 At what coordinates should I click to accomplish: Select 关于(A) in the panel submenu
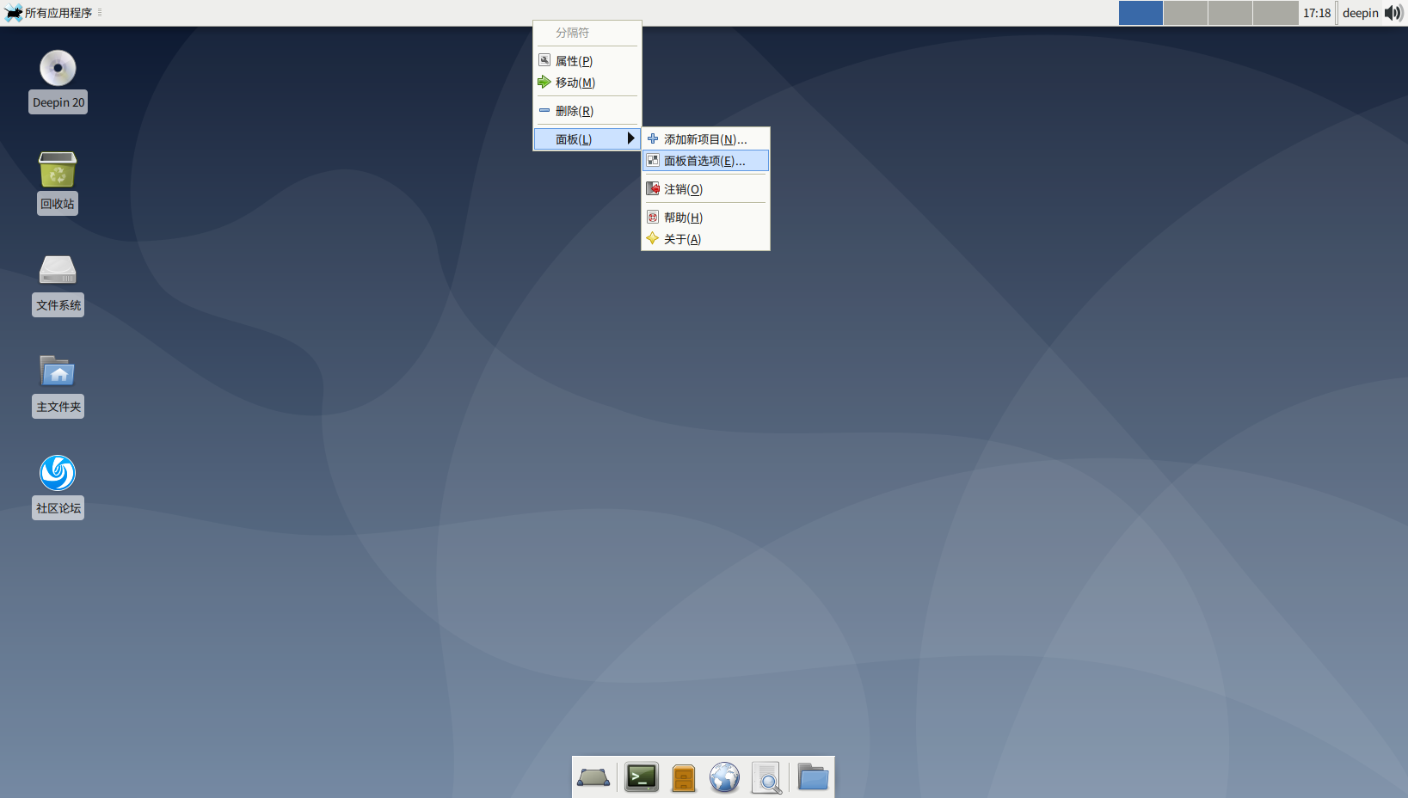click(705, 239)
